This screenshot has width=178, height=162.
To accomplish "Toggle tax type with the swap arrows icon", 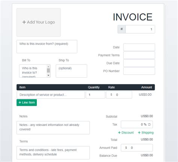I will pos(149,124).
